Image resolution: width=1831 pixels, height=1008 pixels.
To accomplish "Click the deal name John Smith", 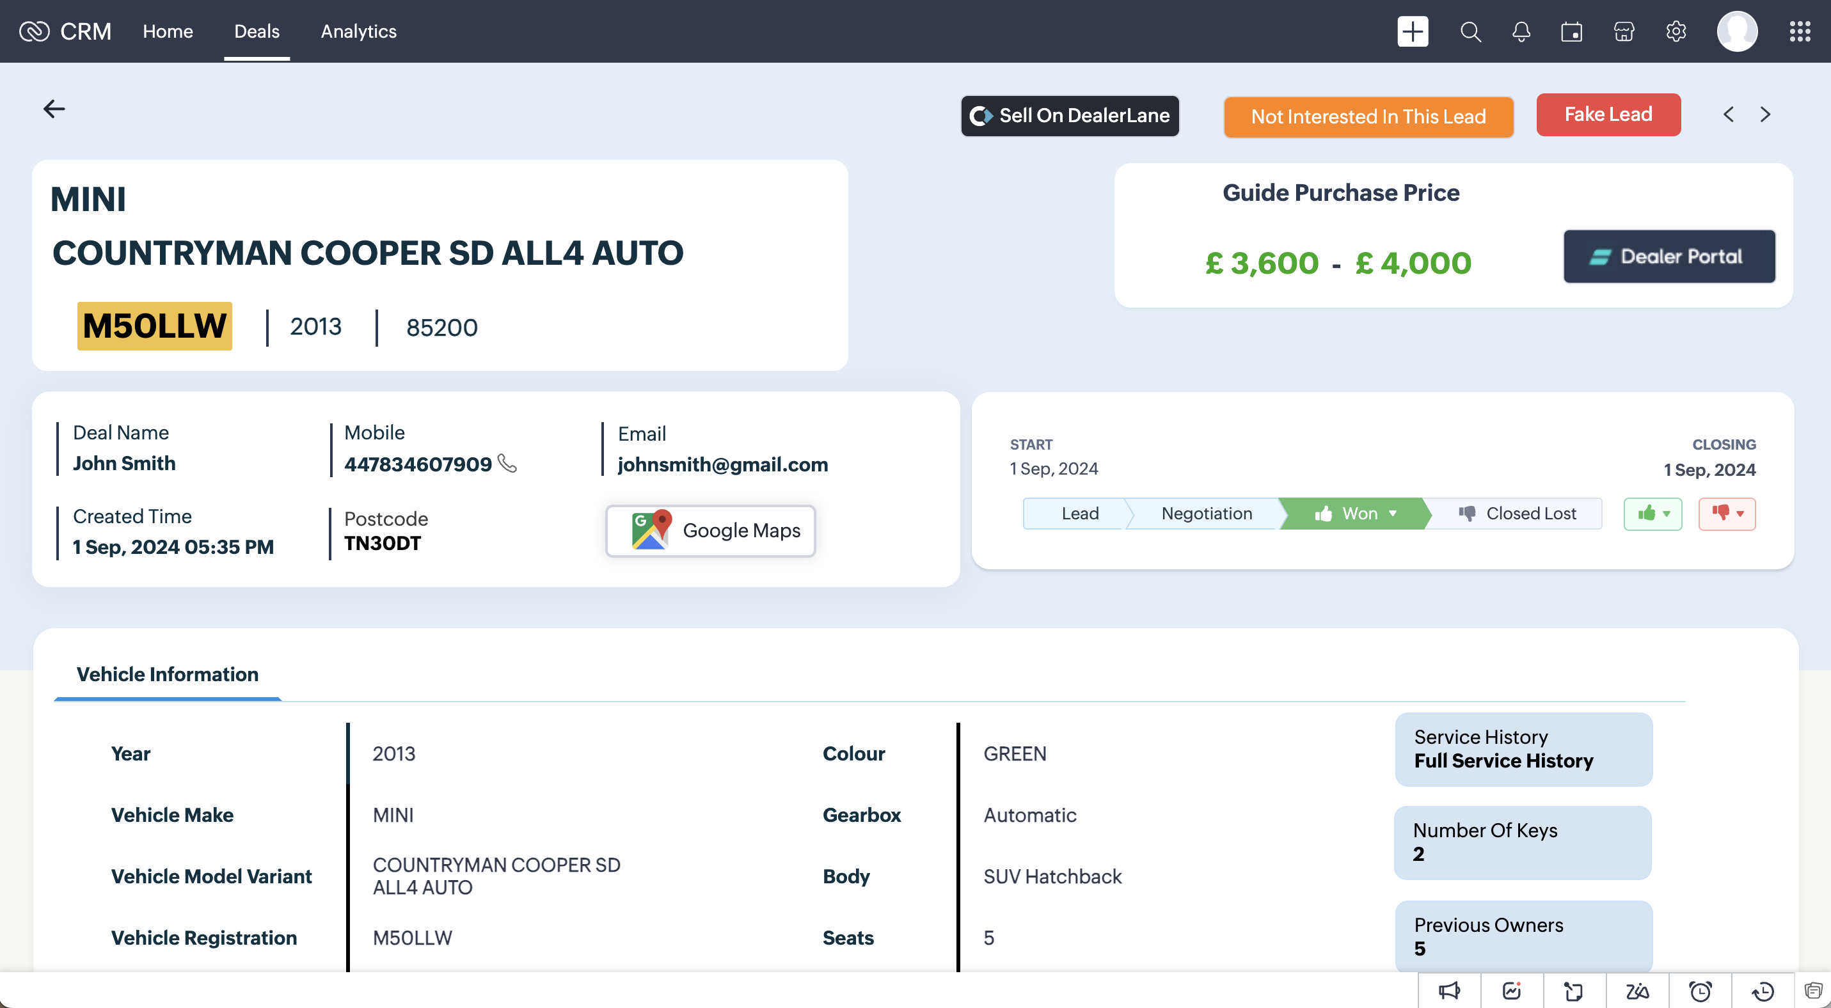I will coord(124,463).
